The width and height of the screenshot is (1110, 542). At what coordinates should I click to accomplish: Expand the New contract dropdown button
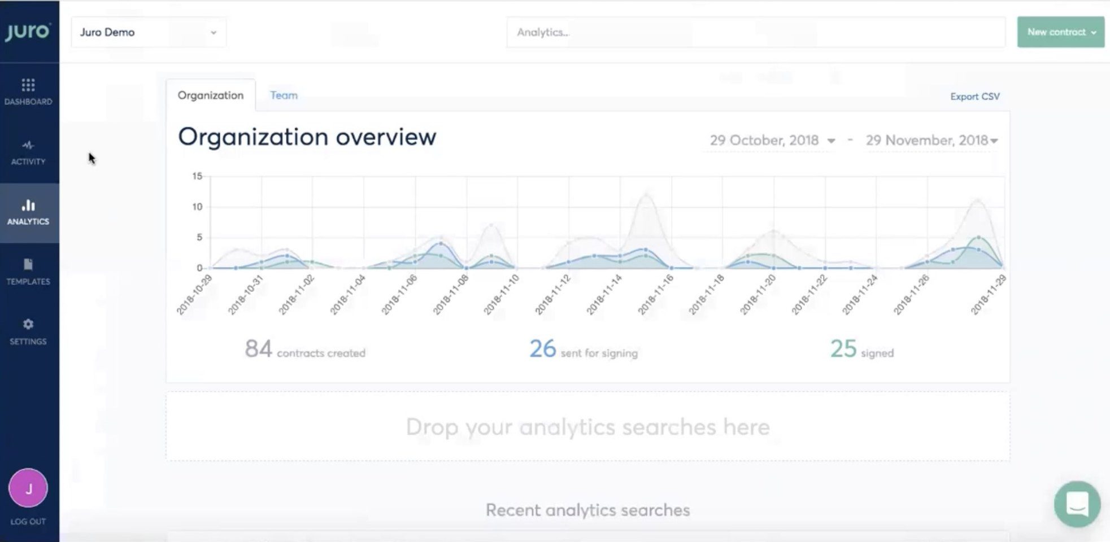click(1060, 32)
